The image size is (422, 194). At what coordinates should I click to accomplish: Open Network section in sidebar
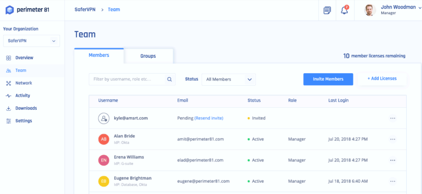pyautogui.click(x=23, y=83)
